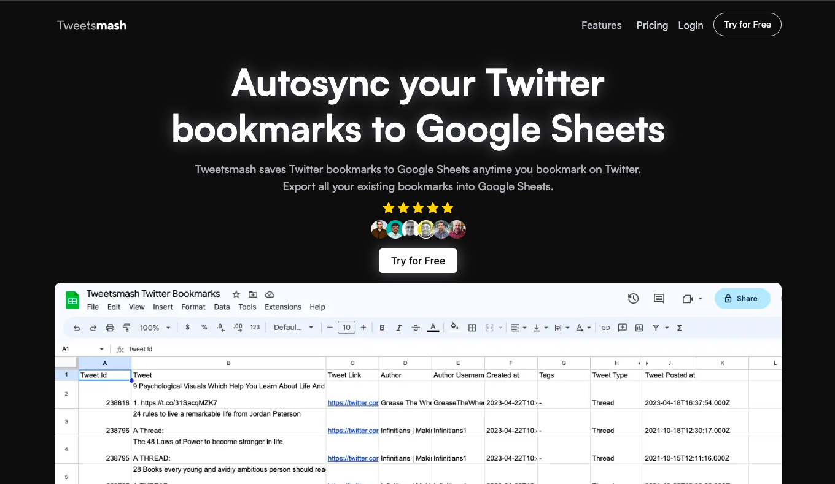Open the vertical align dropdown
Image resolution: width=835 pixels, height=484 pixels.
pyautogui.click(x=540, y=328)
